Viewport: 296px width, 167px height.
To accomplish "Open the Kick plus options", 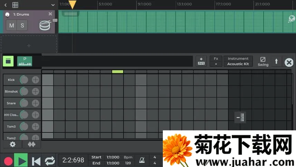I will point(35,80).
